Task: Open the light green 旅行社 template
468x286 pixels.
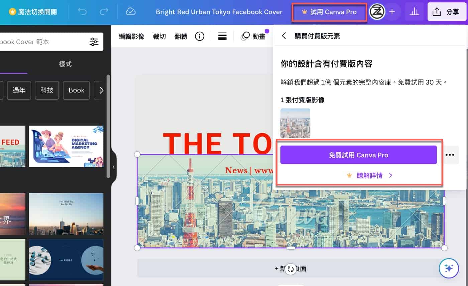Action: pyautogui.click(x=12, y=260)
